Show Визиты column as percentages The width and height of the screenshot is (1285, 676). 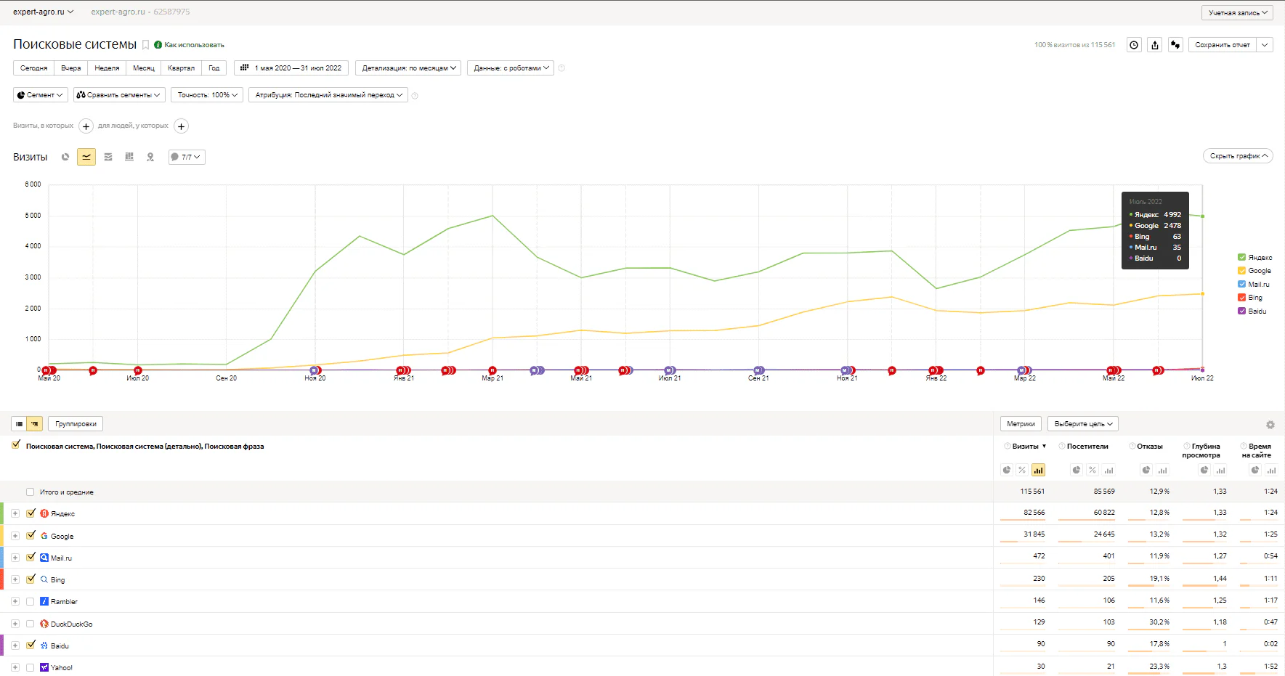(1022, 470)
